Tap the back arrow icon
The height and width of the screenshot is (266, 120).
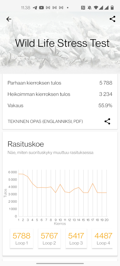[x=9, y=19]
